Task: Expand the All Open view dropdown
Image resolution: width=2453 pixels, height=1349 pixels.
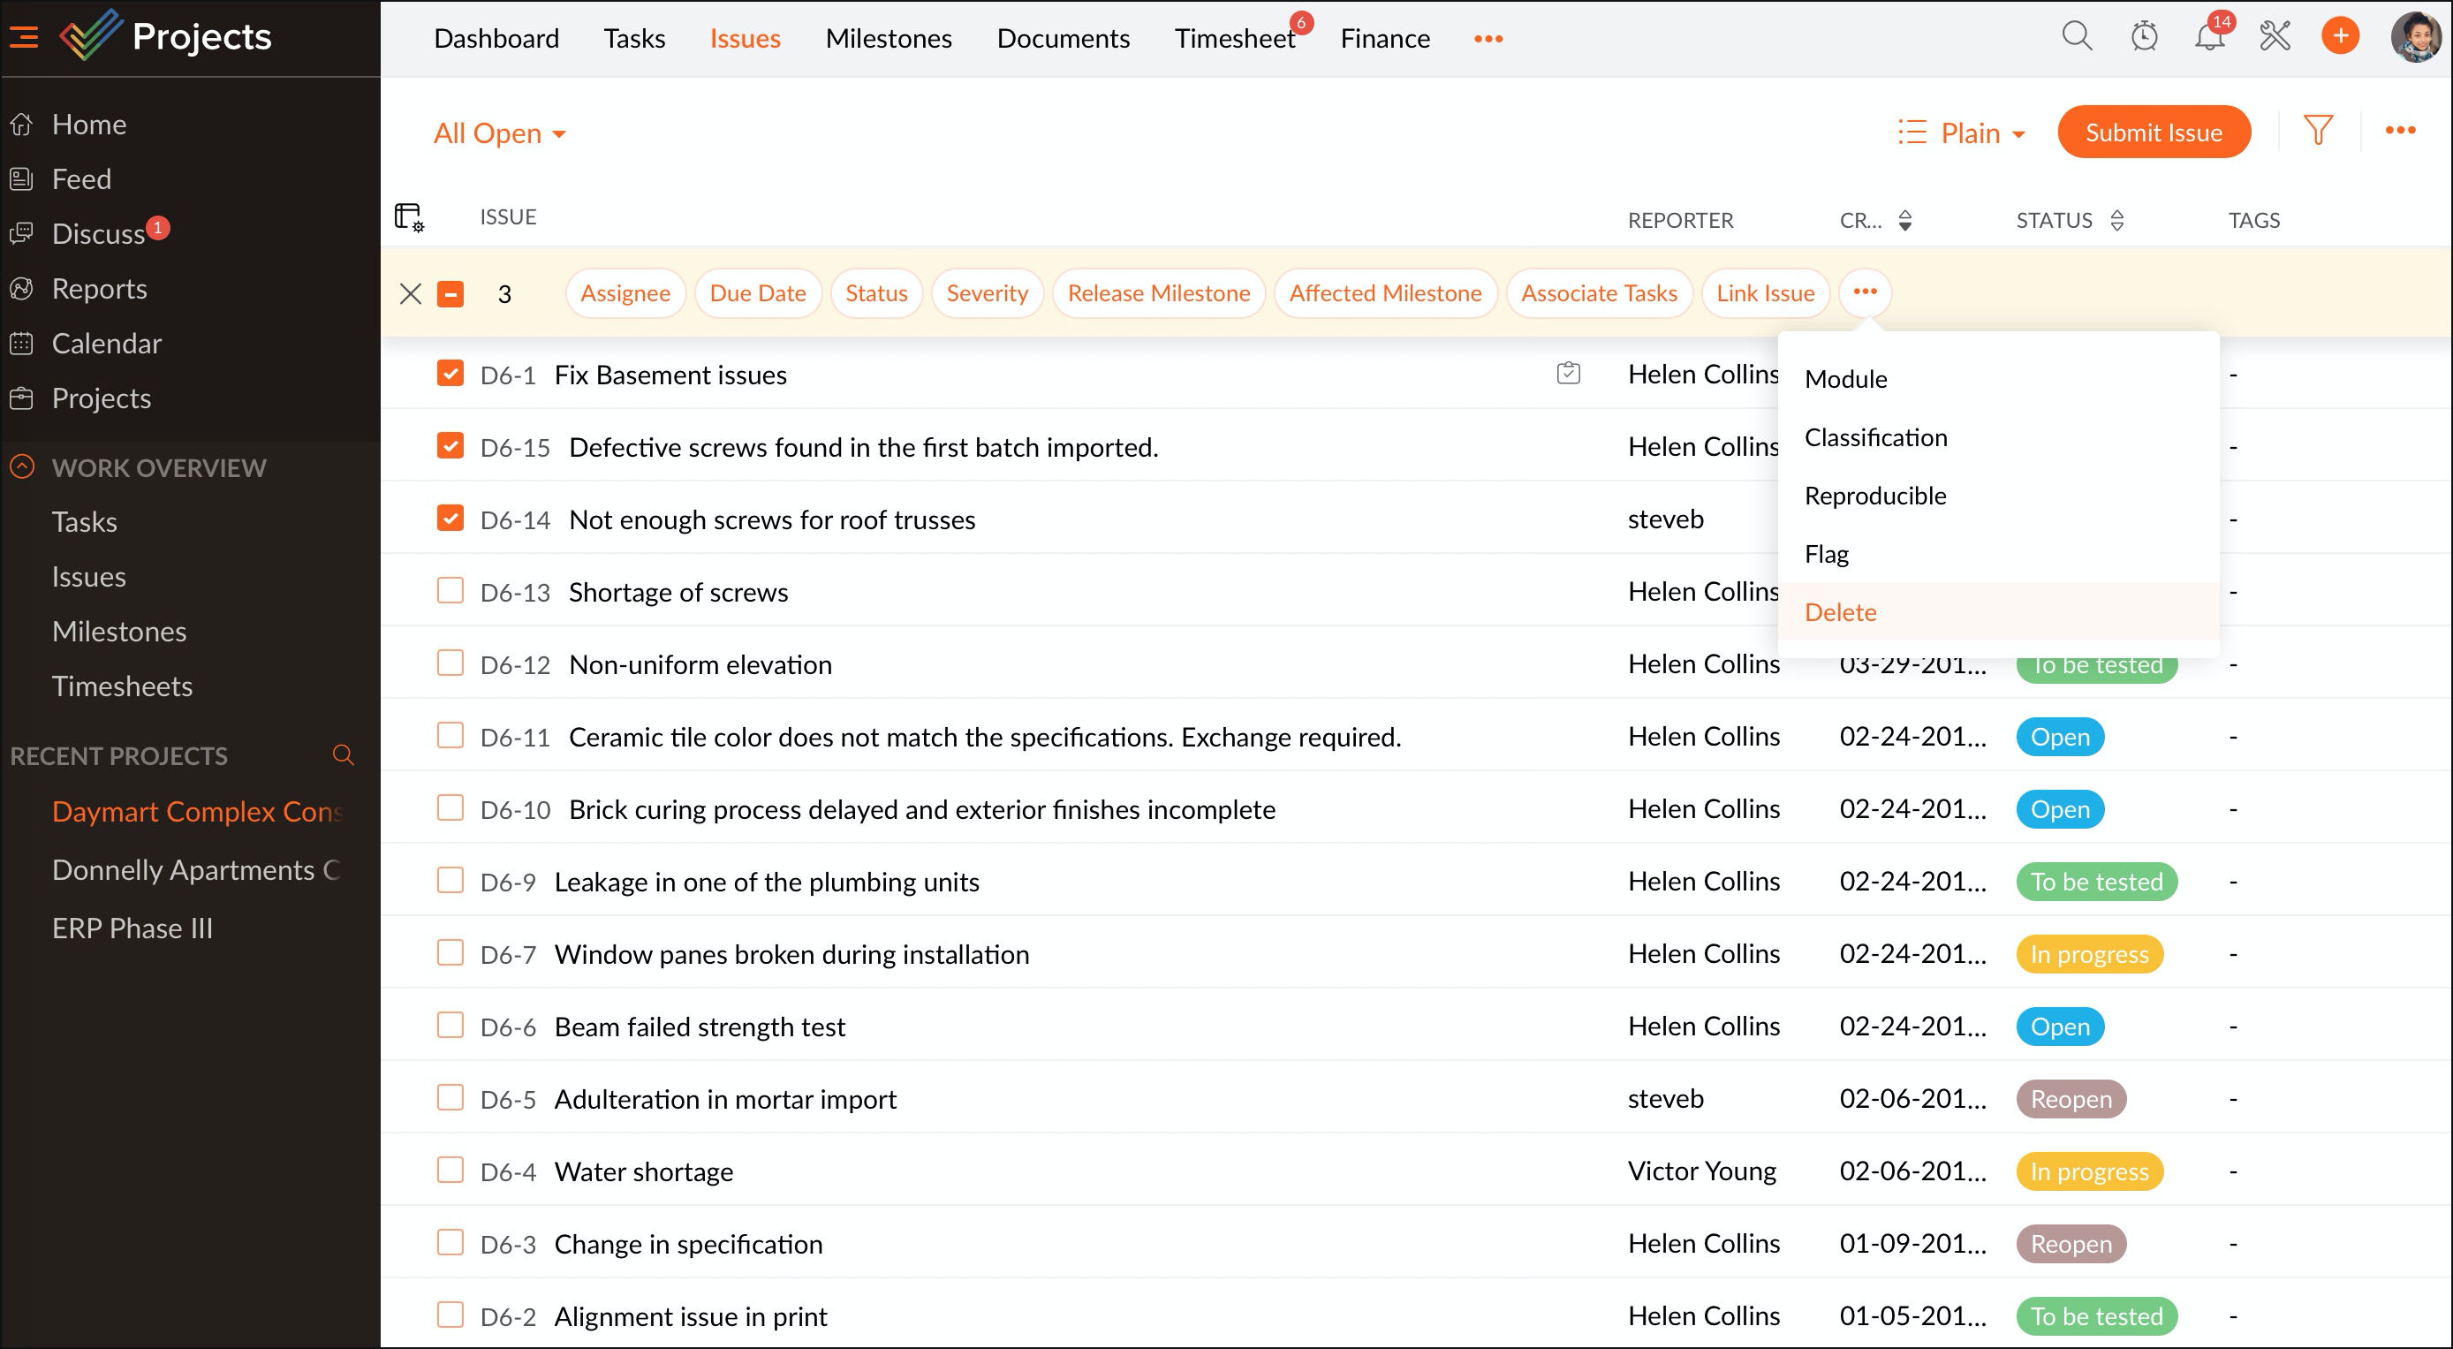Action: click(x=500, y=133)
